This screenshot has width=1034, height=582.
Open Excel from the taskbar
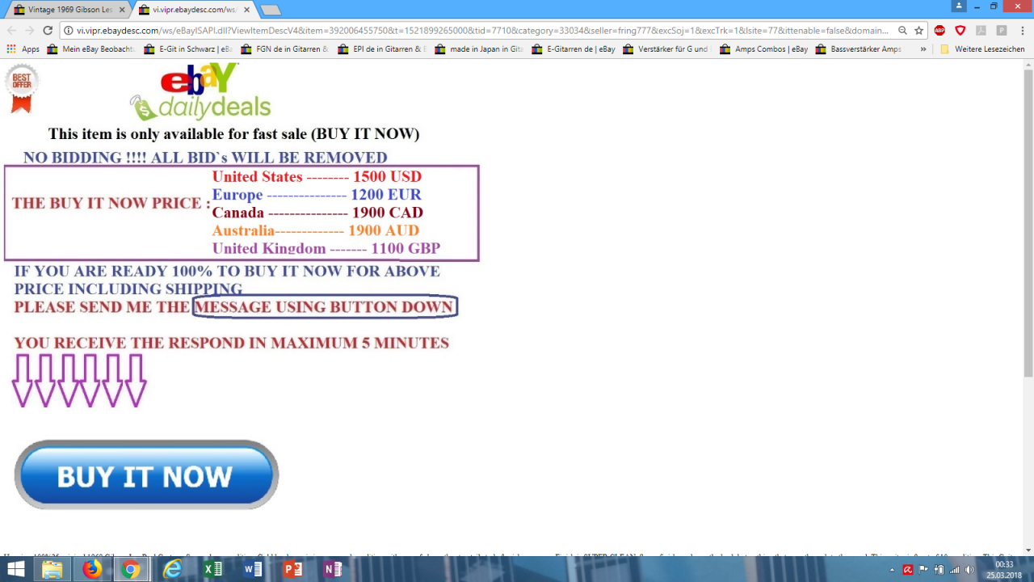[x=212, y=569]
